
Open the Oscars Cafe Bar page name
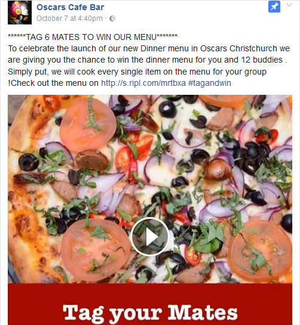tap(71, 7)
